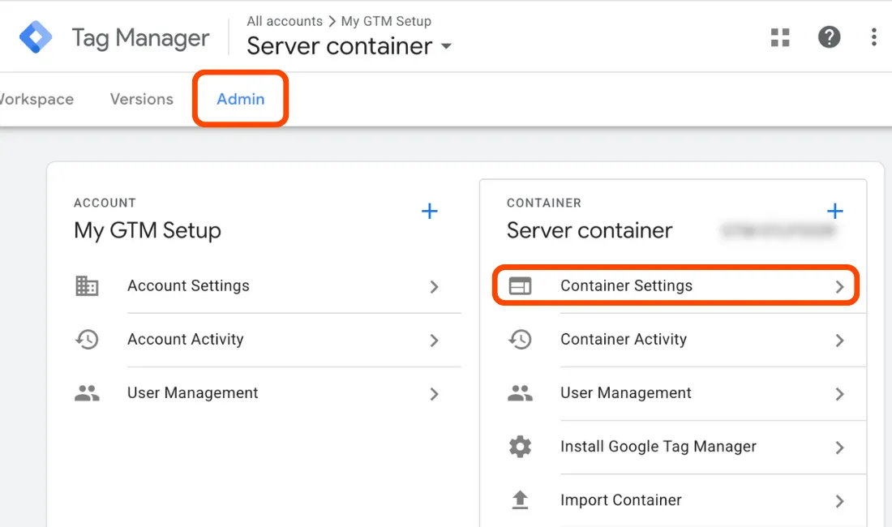Click the Container Settings panel icon
The image size is (892, 527).
pyautogui.click(x=521, y=285)
